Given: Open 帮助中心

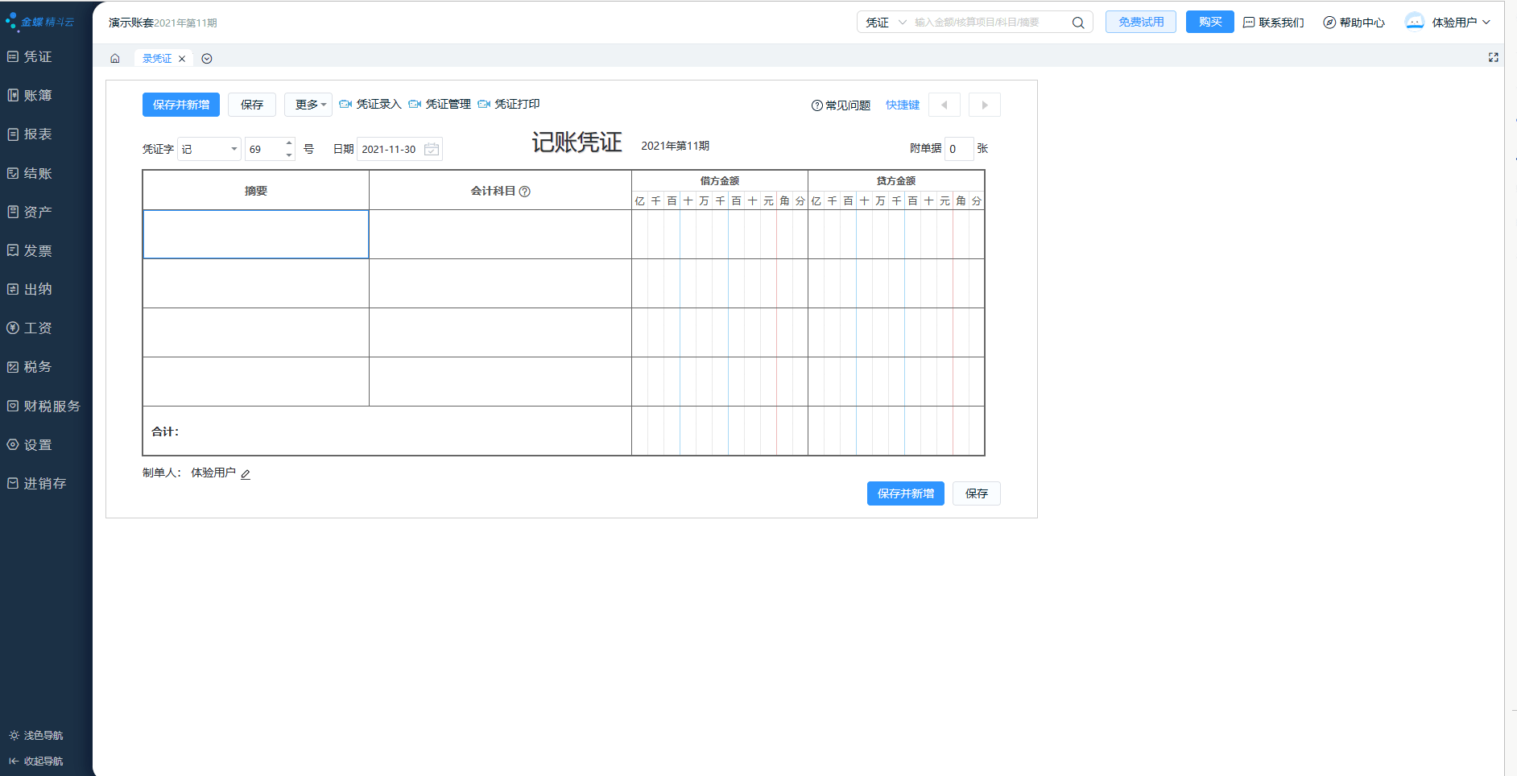Looking at the screenshot, I should point(1354,23).
